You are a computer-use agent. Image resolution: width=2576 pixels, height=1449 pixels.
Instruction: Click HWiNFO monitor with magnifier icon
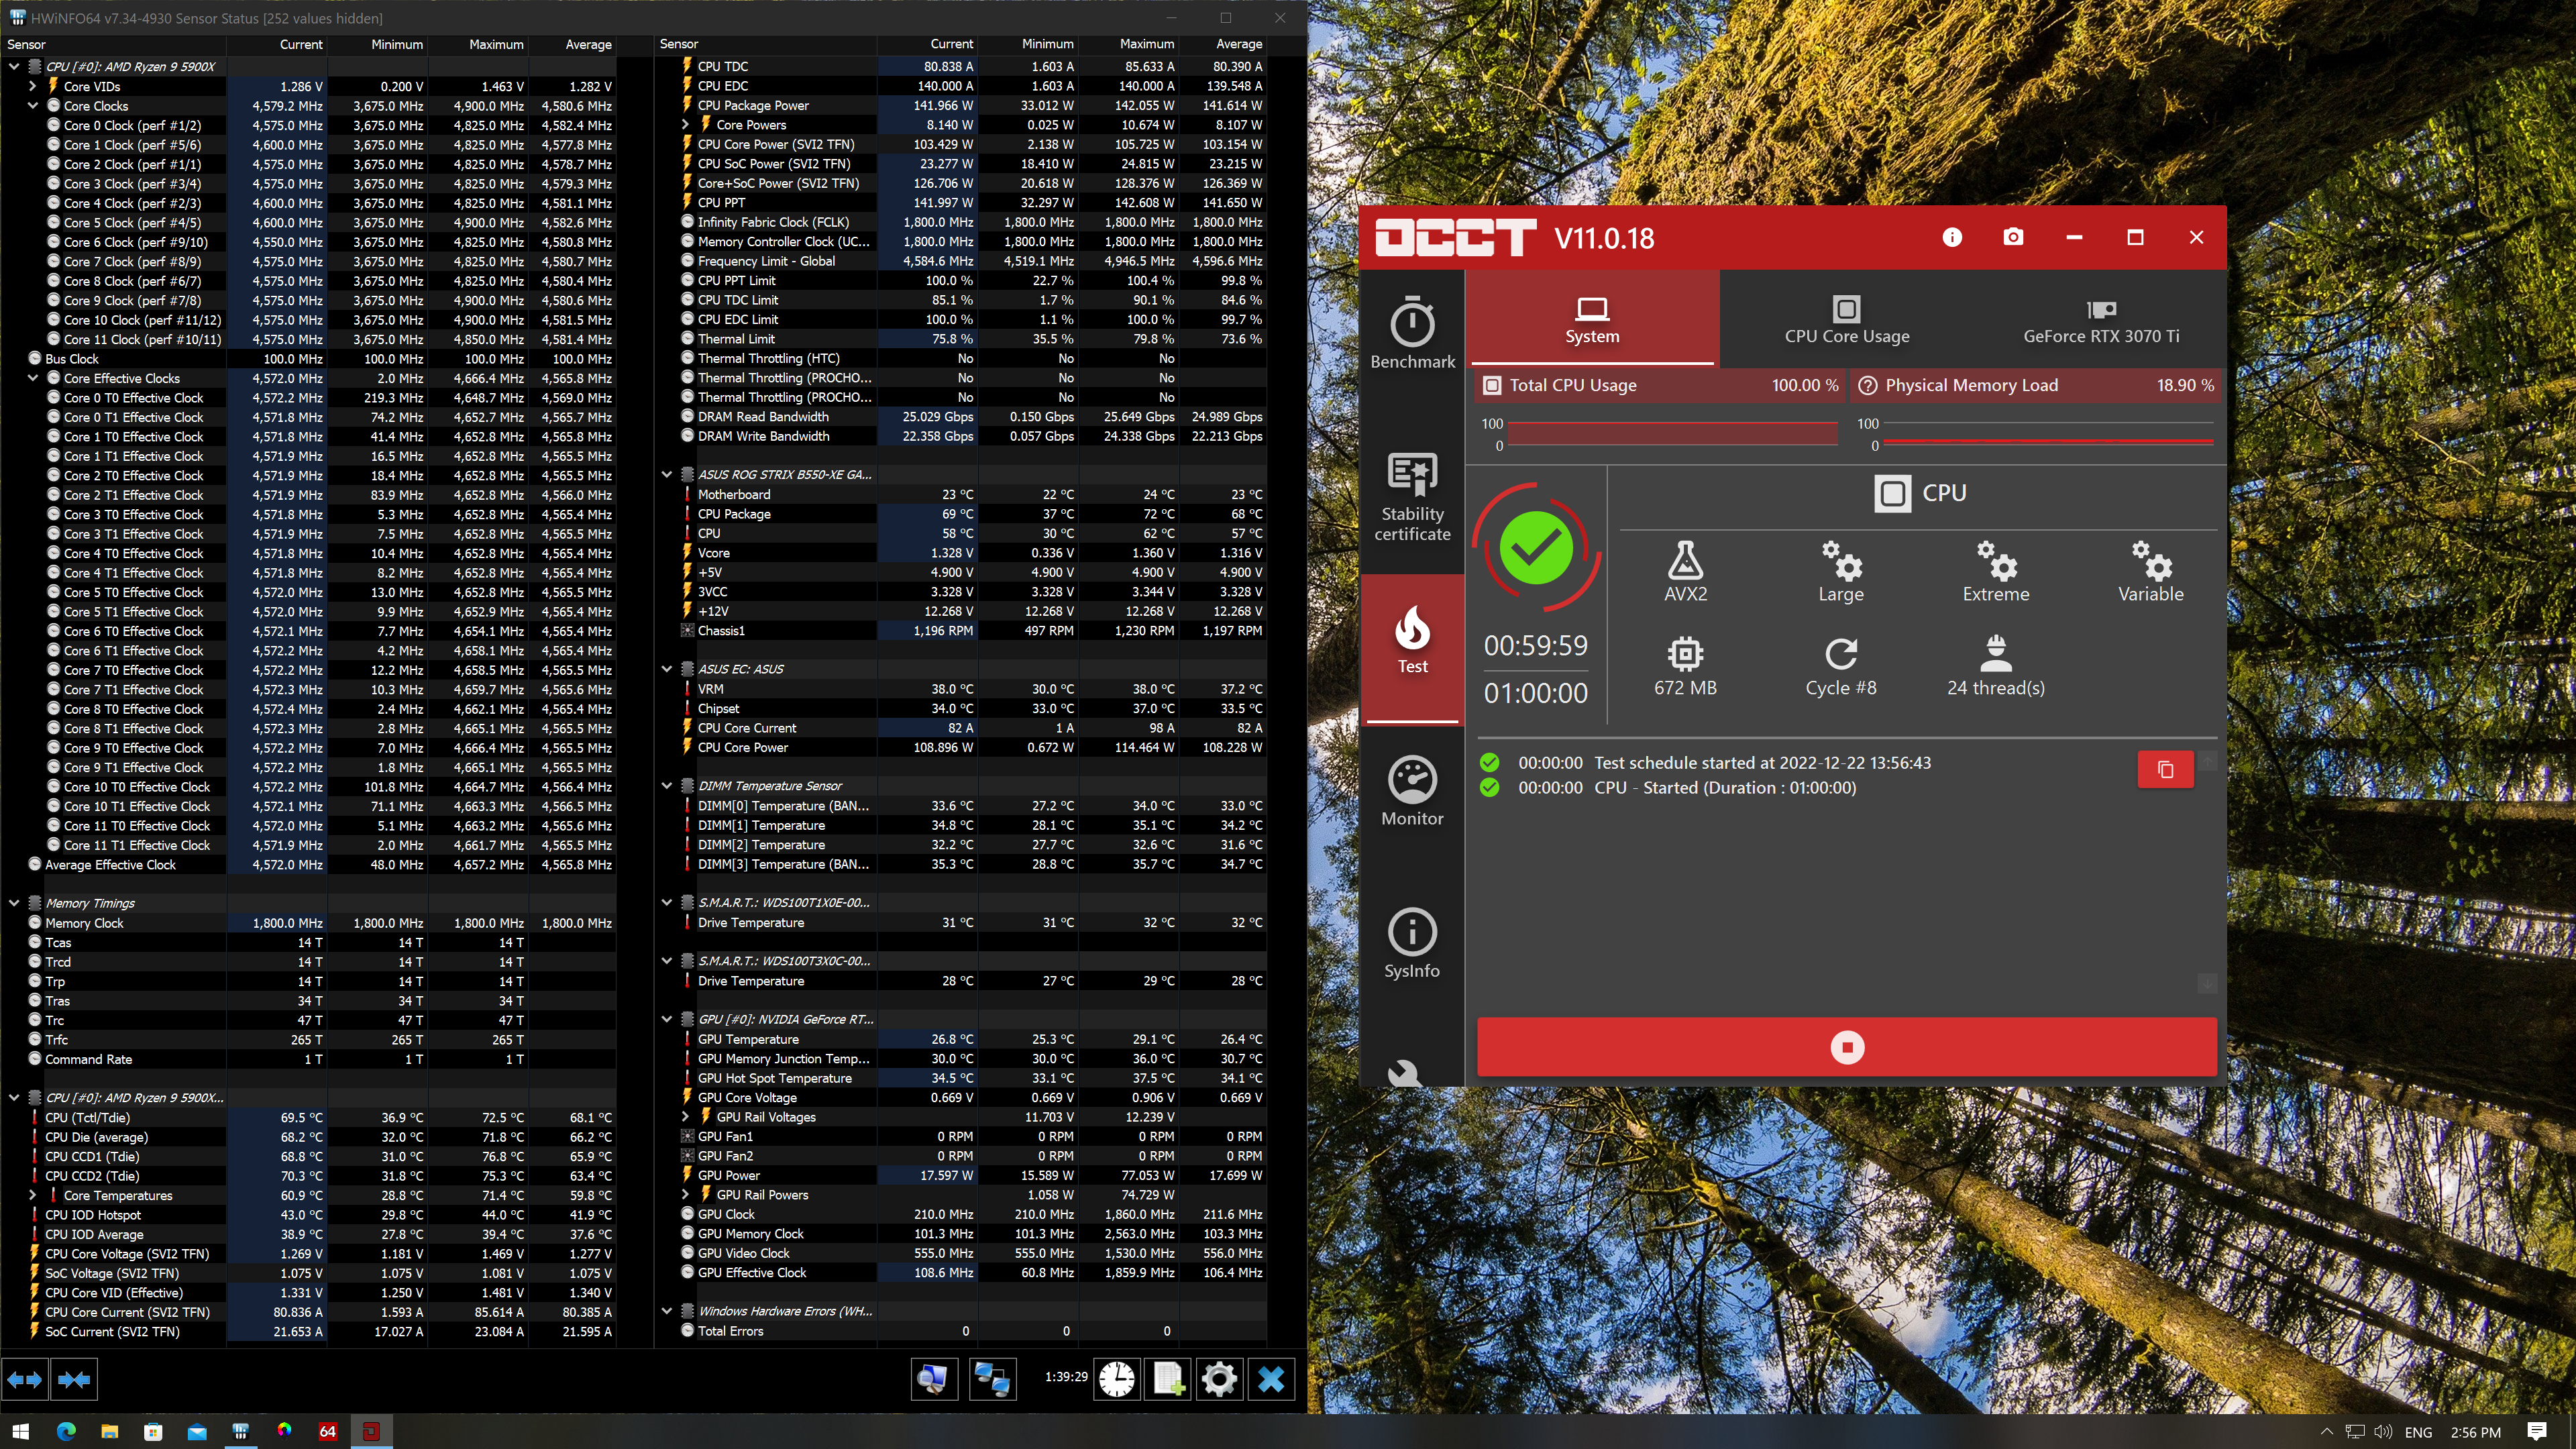click(x=934, y=1380)
